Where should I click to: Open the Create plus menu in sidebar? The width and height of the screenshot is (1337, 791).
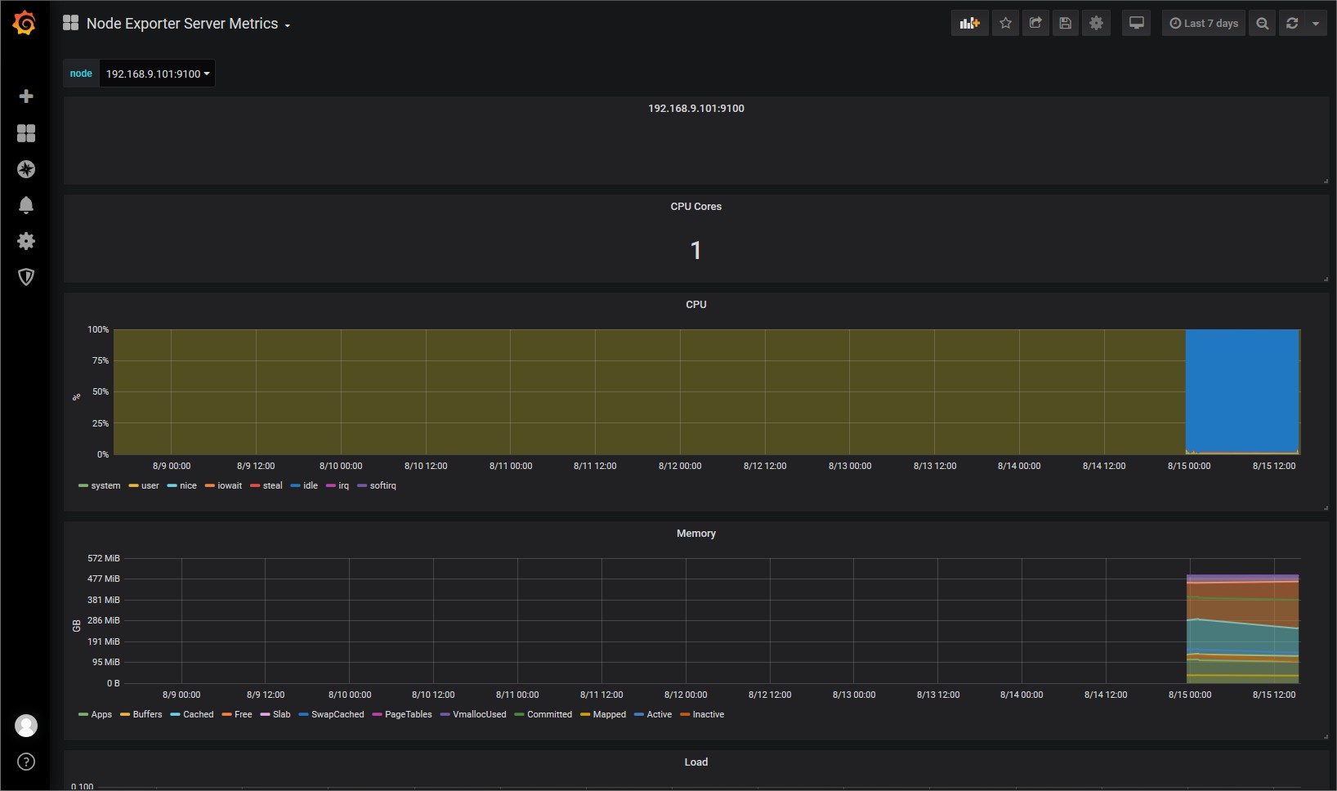pos(26,96)
